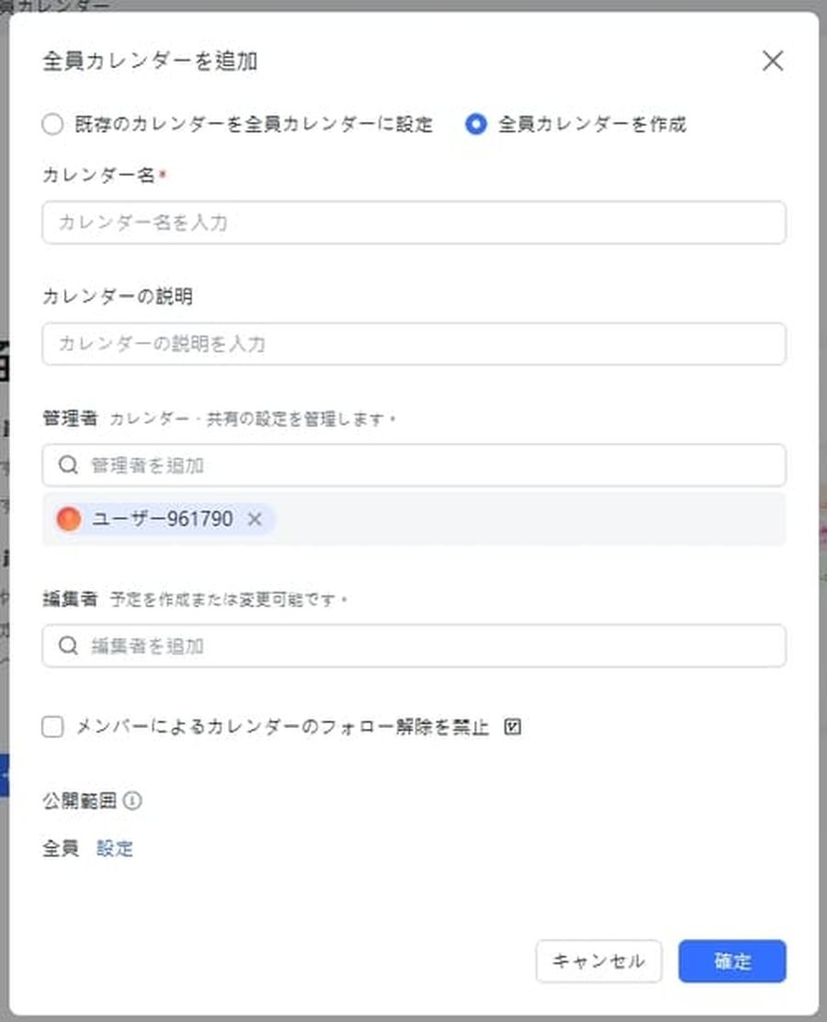The height and width of the screenshot is (1022, 827).
Task: Click ユーザー961790's orange avatar icon
Action: (x=68, y=518)
